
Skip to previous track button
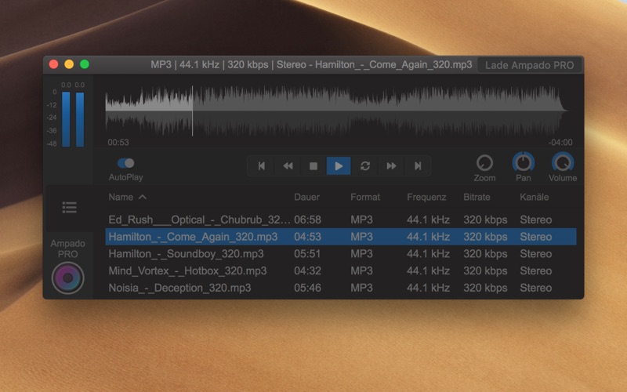coord(261,165)
